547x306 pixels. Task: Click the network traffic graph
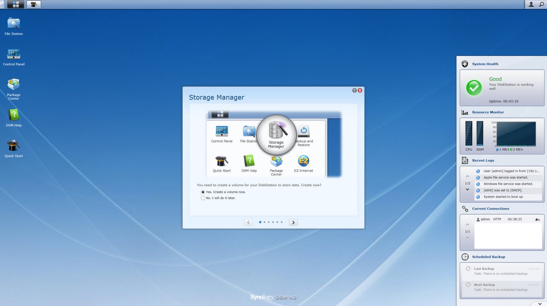pyautogui.click(x=516, y=134)
